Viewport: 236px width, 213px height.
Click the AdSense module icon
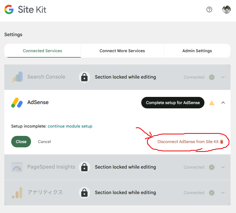pyautogui.click(x=17, y=103)
